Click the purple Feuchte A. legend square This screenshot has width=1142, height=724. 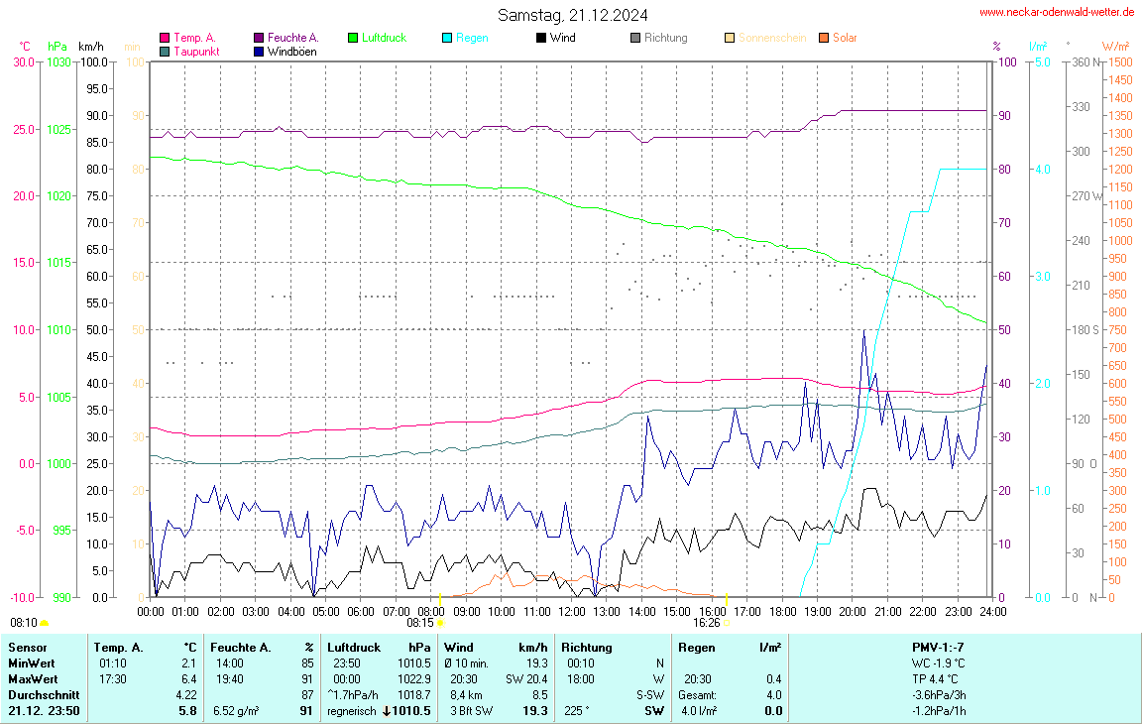(x=259, y=38)
